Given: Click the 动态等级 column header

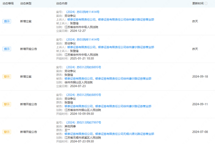Looking at the screenshot, I should [8, 4].
